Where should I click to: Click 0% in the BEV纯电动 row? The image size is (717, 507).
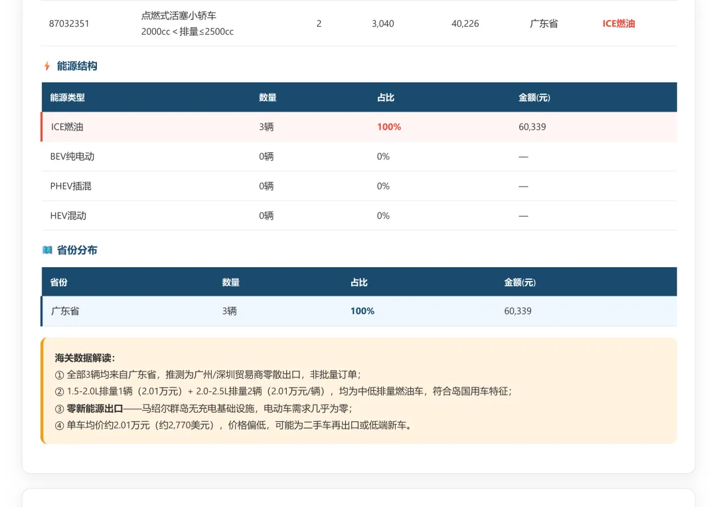(x=383, y=157)
